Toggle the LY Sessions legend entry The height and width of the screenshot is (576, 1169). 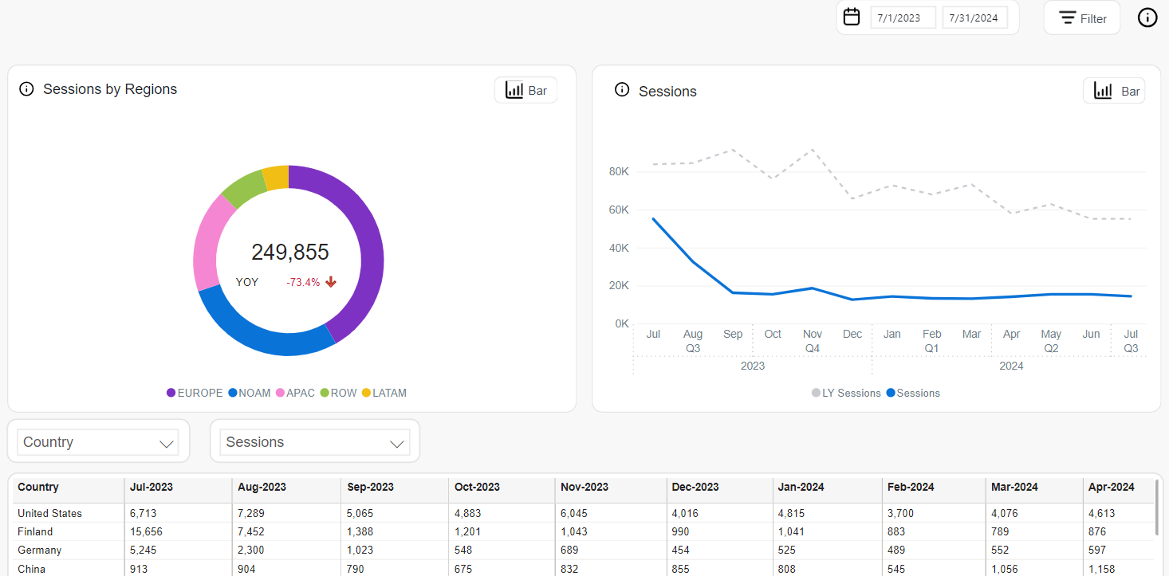(846, 393)
